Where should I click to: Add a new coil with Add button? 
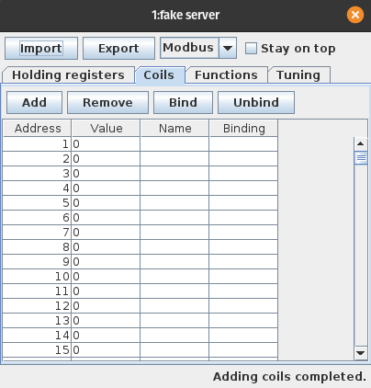34,102
